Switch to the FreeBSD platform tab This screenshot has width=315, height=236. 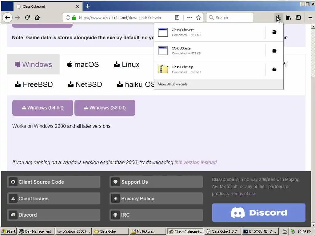(34, 85)
